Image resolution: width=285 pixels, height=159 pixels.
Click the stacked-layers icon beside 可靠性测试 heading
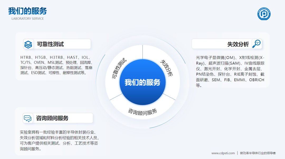(x=28, y=44)
